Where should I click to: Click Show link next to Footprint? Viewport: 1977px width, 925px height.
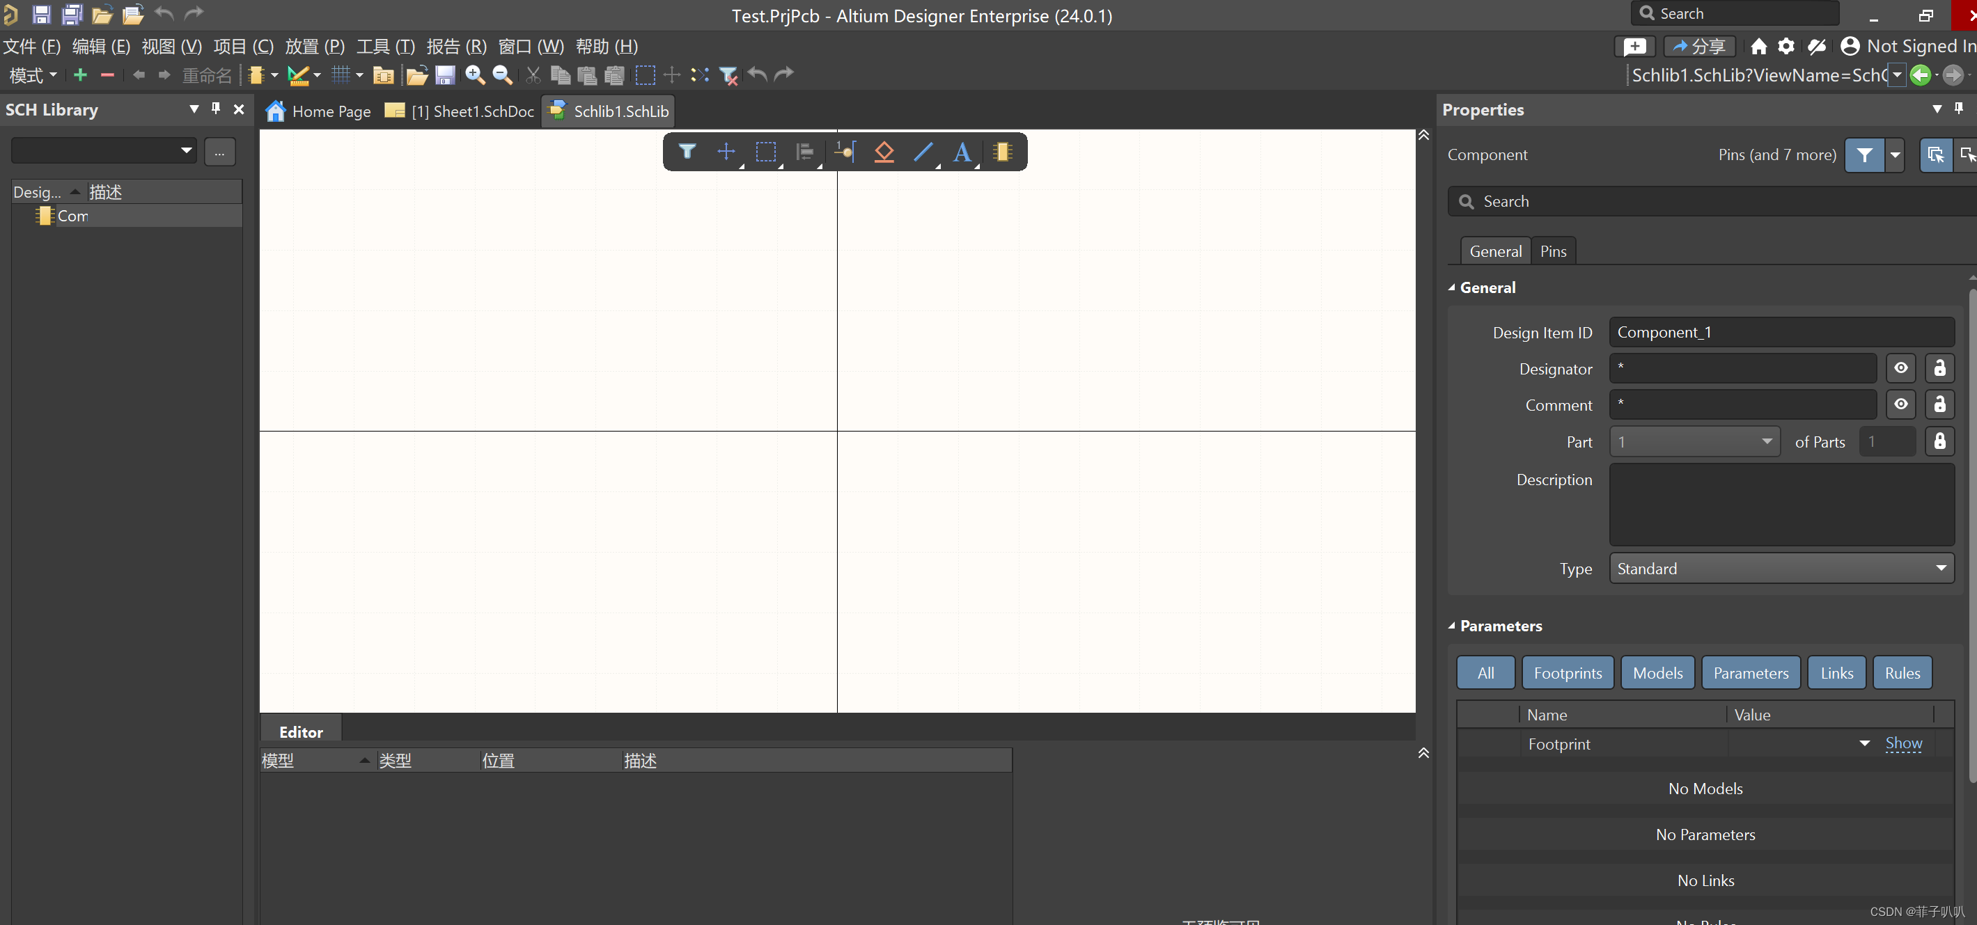tap(1904, 743)
